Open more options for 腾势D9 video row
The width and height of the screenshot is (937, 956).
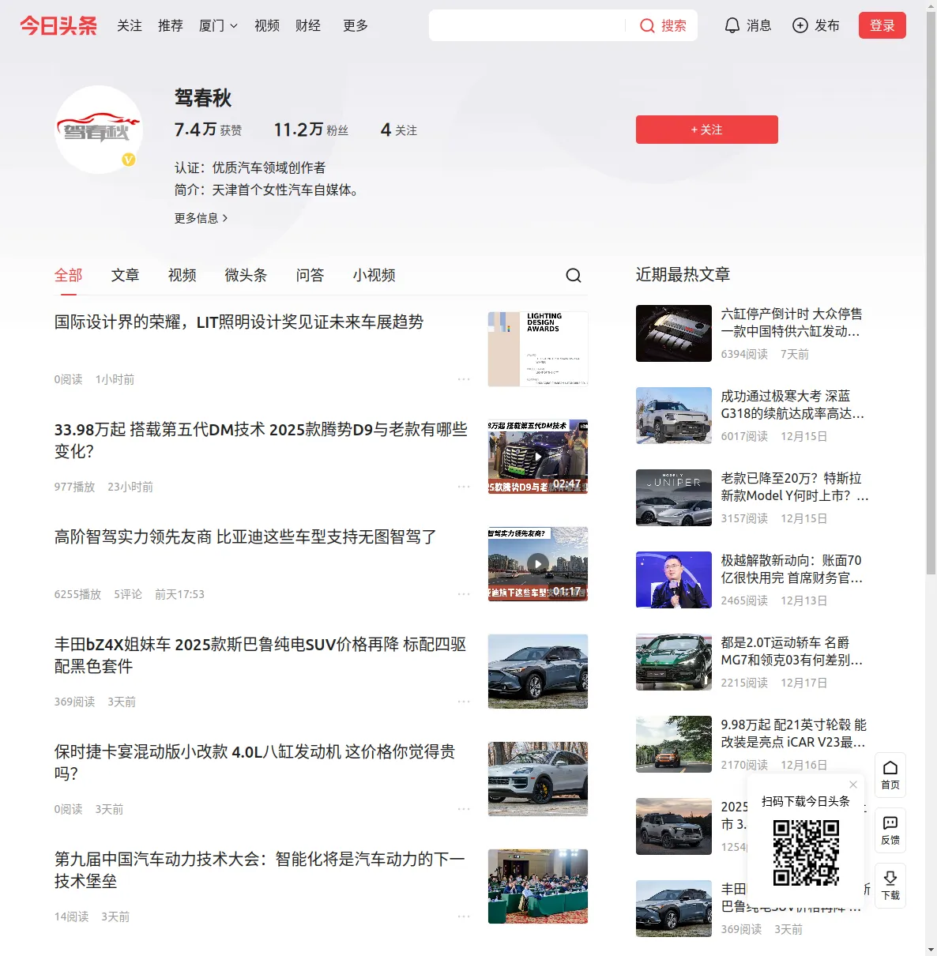click(x=464, y=487)
